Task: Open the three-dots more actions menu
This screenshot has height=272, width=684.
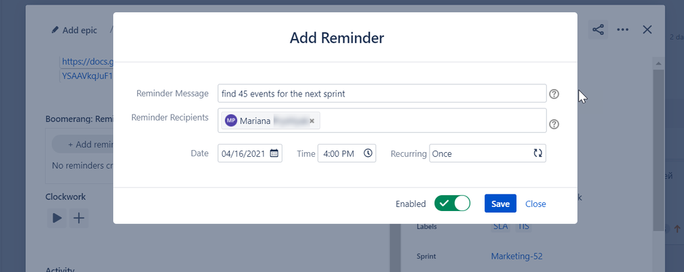Action: 622,29
